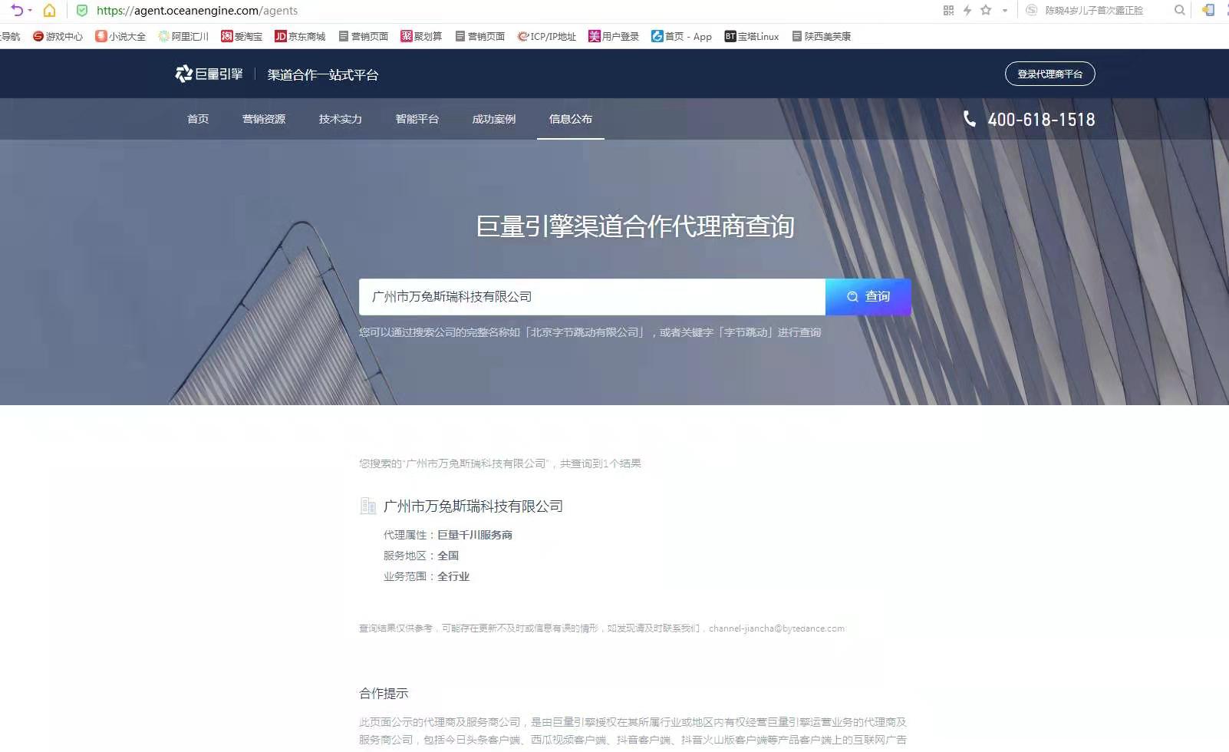The width and height of the screenshot is (1229, 752).
Task: Click the green security shield icon
Action: point(82,11)
